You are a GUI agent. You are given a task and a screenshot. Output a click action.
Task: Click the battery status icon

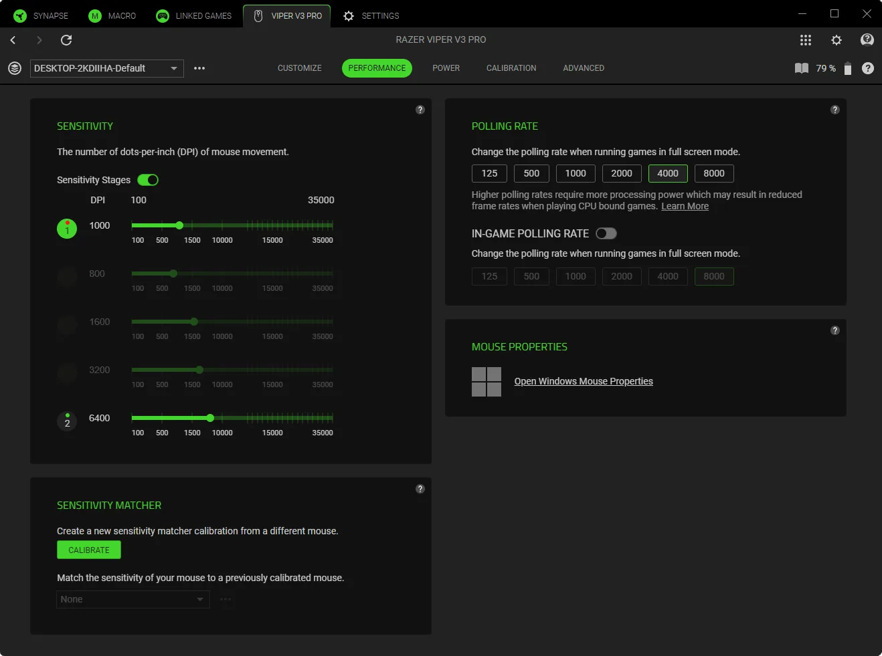[x=848, y=68]
